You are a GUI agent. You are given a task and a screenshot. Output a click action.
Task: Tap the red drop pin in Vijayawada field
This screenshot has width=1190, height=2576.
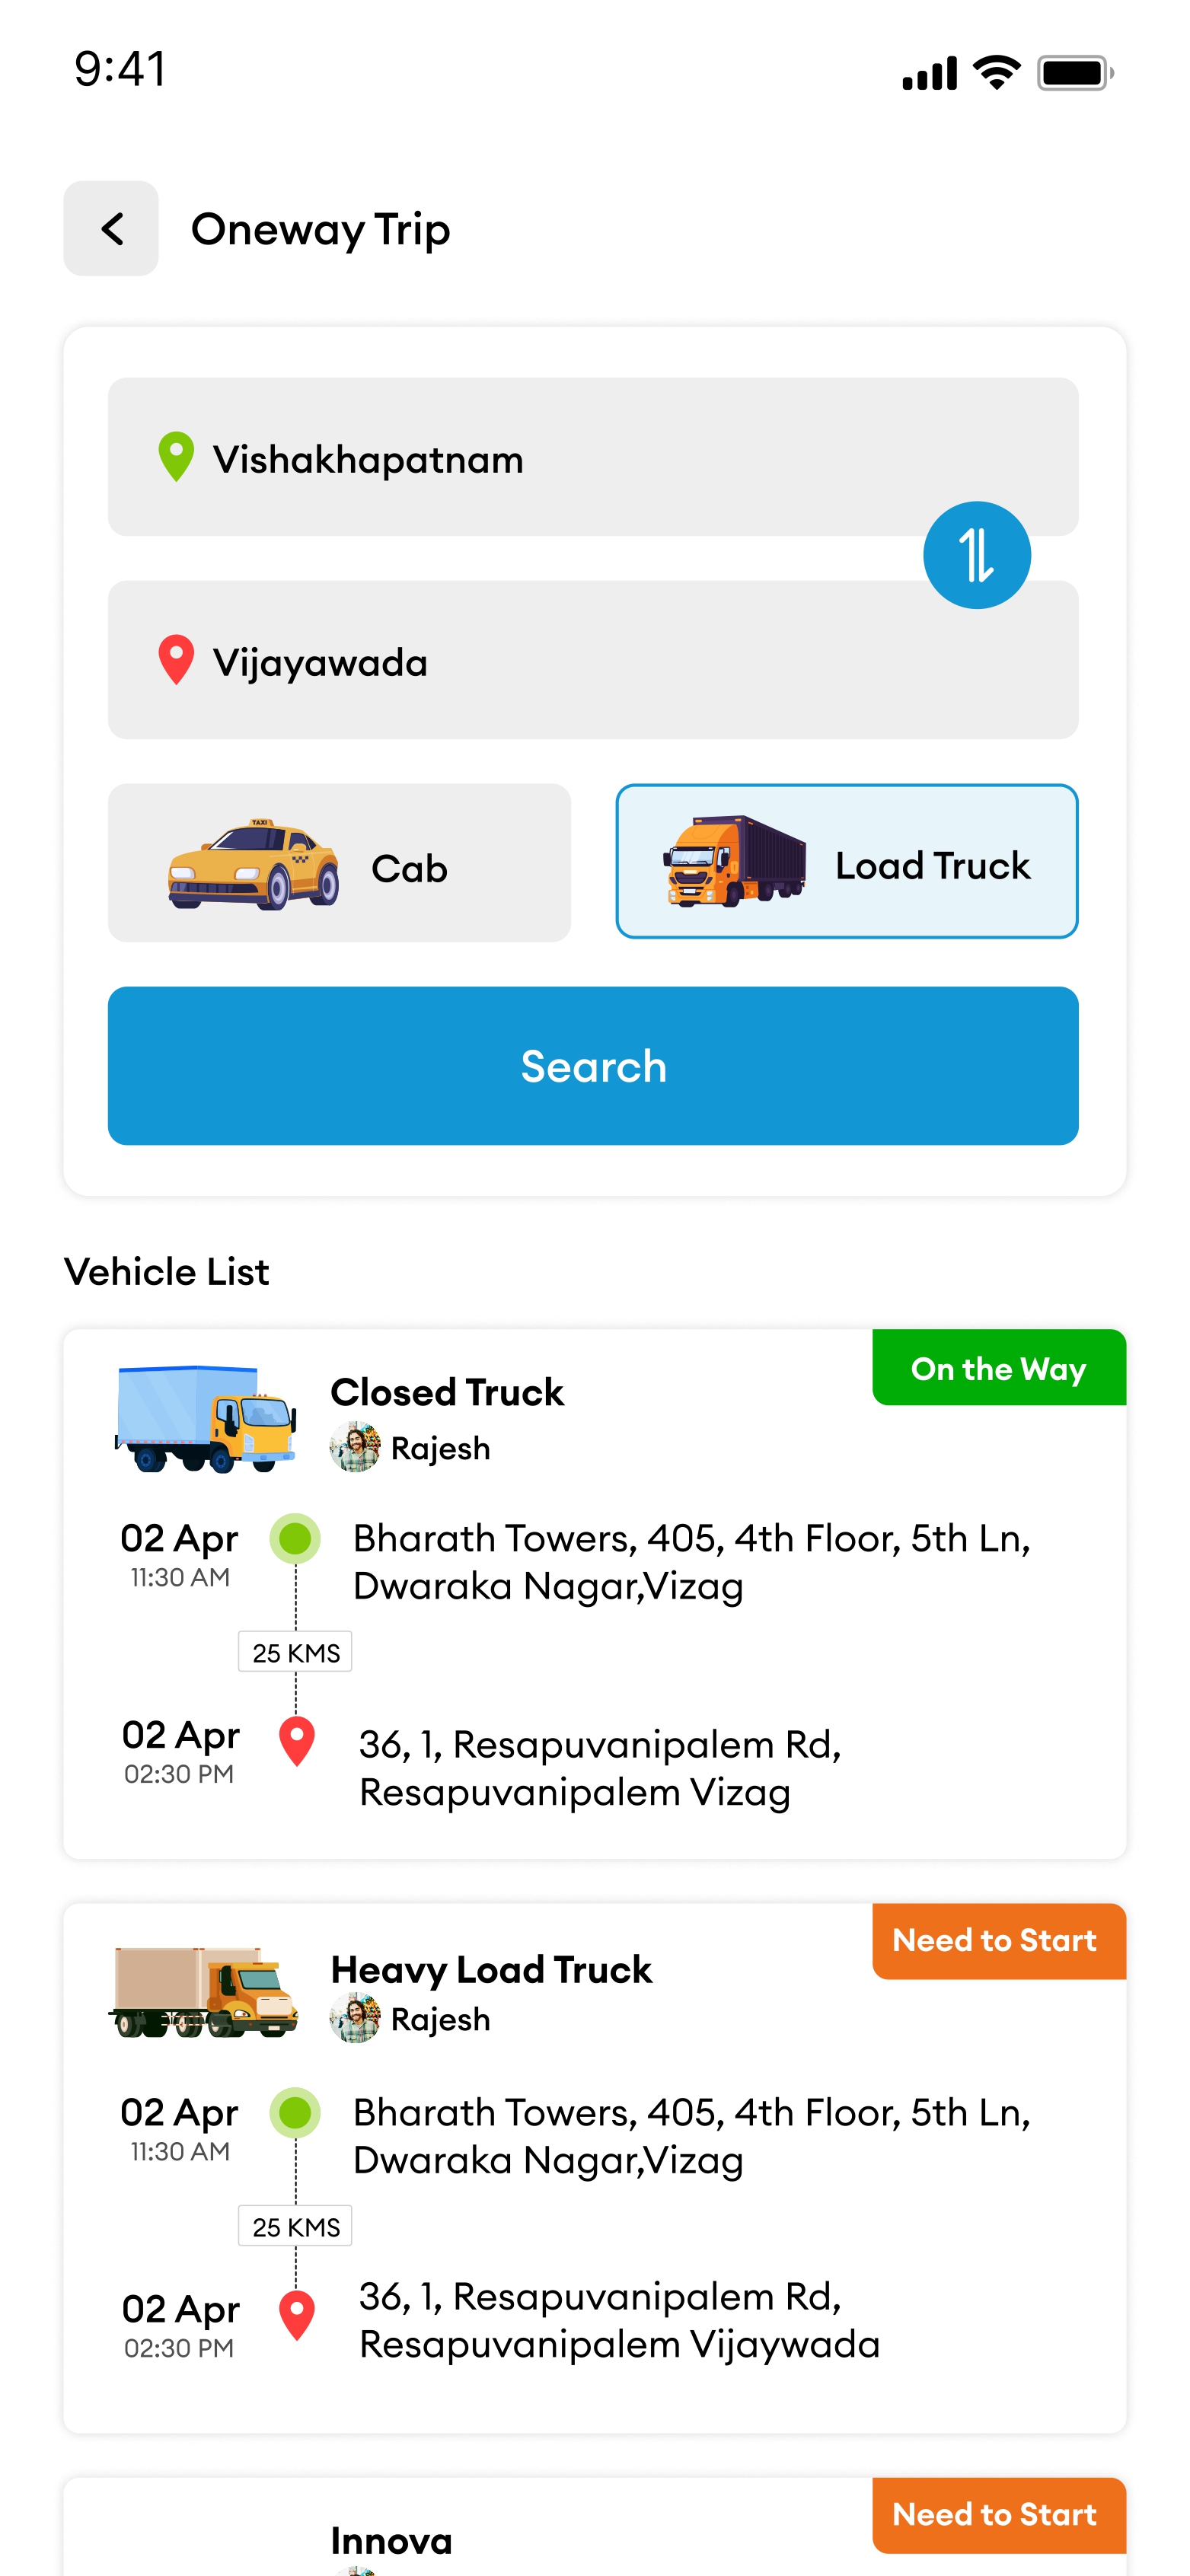pyautogui.click(x=176, y=660)
